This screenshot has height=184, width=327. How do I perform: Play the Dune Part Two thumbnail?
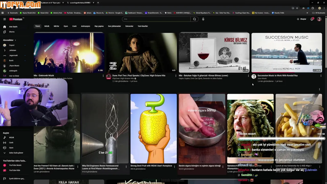point(142,53)
